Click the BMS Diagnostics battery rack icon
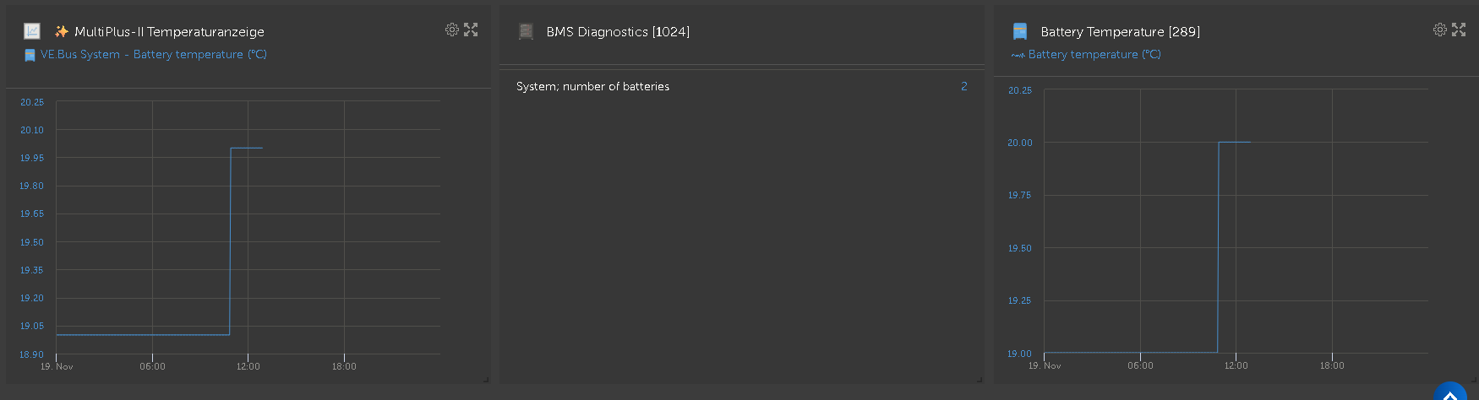The image size is (1479, 400). coord(526,32)
